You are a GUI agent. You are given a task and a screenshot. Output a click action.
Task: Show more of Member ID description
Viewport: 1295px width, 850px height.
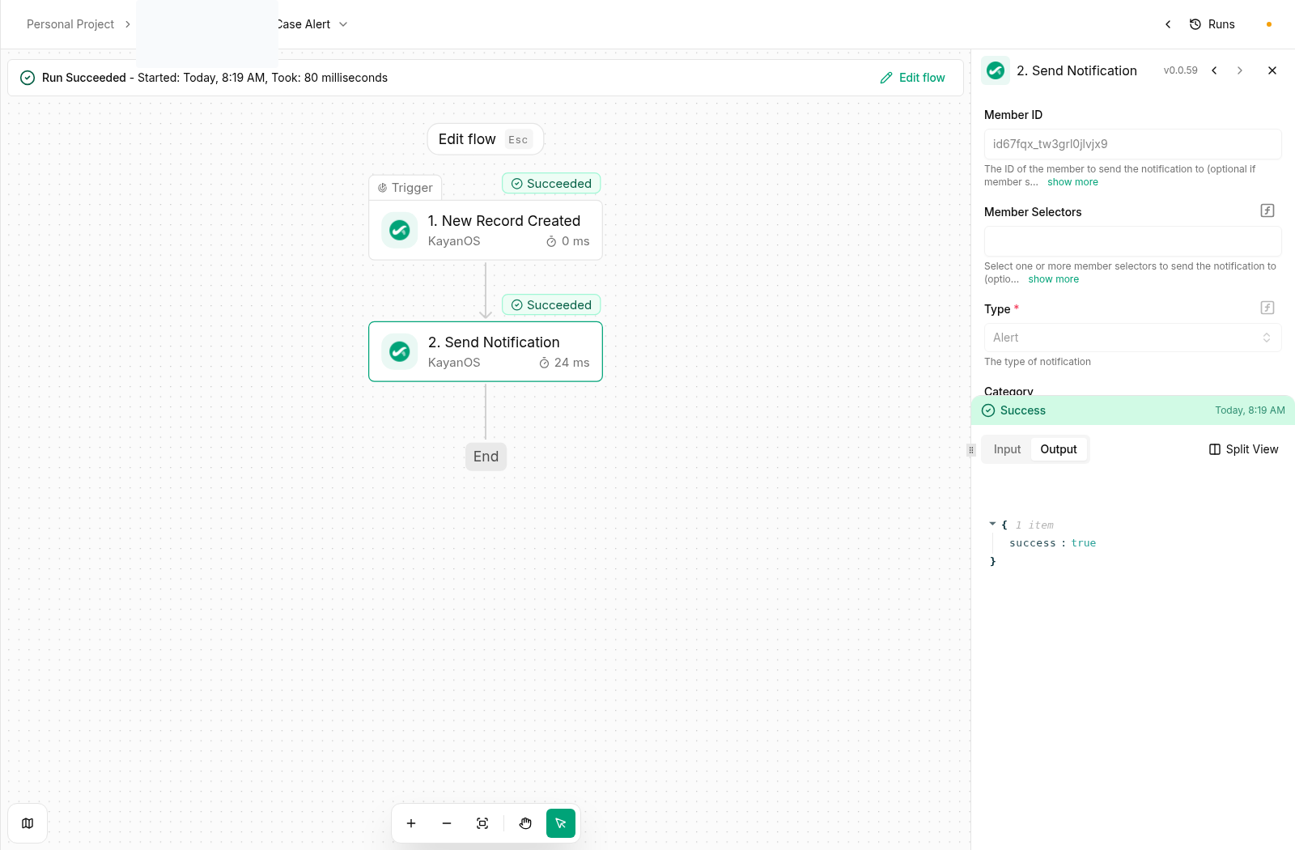pyautogui.click(x=1072, y=182)
